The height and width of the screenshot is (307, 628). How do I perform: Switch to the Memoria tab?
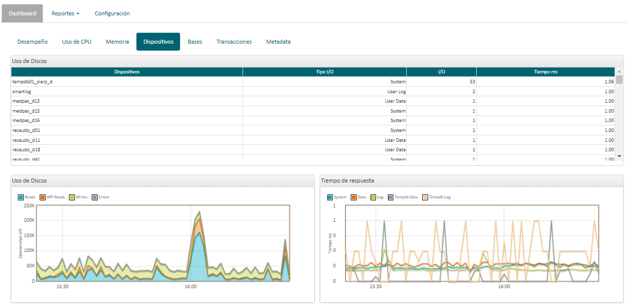[117, 42]
